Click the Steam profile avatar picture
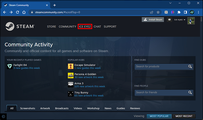The width and height of the screenshot is (203, 120). pyautogui.click(x=191, y=21)
